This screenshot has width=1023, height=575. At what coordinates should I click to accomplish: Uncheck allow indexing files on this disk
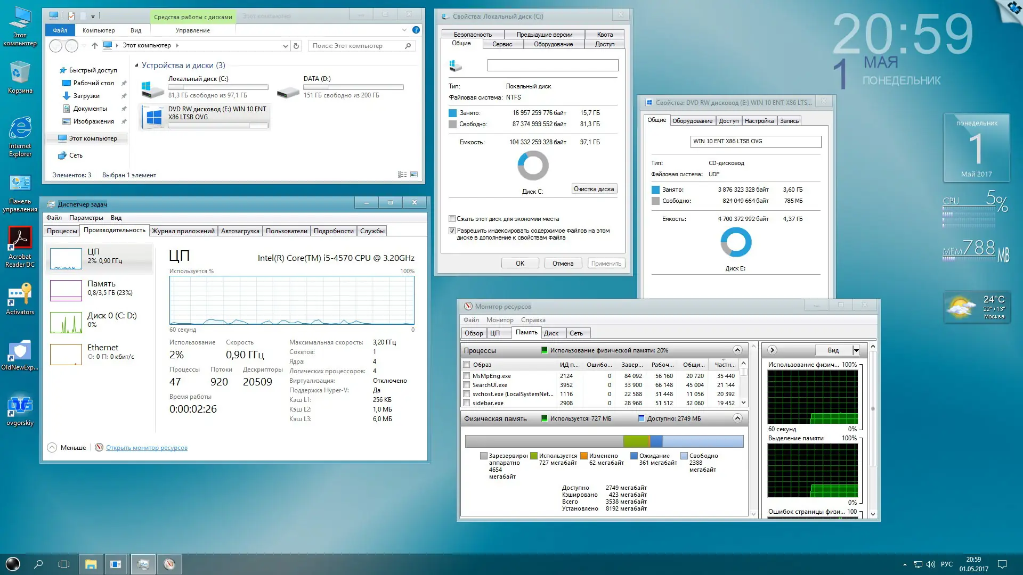tap(452, 231)
